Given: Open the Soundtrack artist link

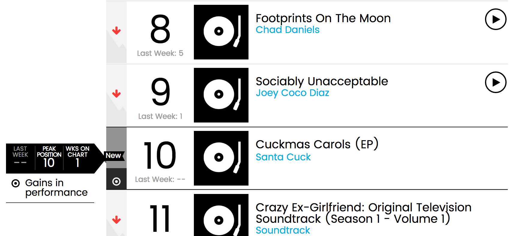Looking at the screenshot, I should click(283, 230).
